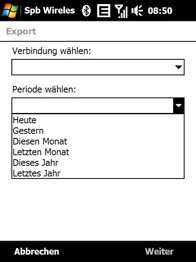Collapse the Periode wählen dropdown arrow

pyautogui.click(x=178, y=106)
